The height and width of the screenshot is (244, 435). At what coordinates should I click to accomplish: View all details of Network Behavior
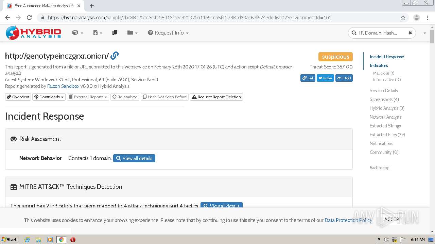coord(134,158)
